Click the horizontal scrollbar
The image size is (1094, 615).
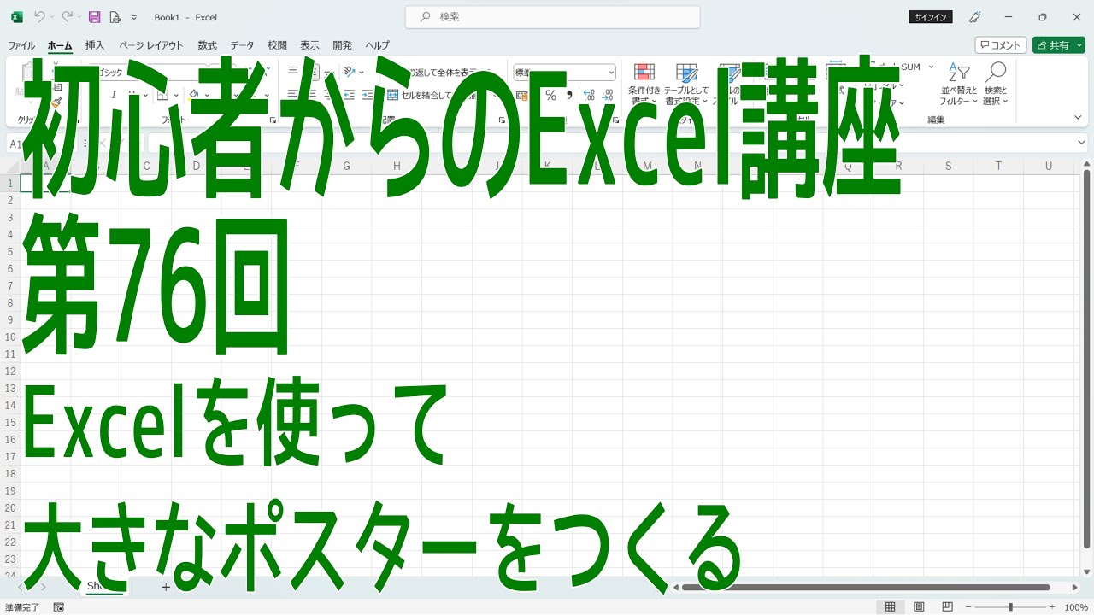pyautogui.click(x=865, y=587)
